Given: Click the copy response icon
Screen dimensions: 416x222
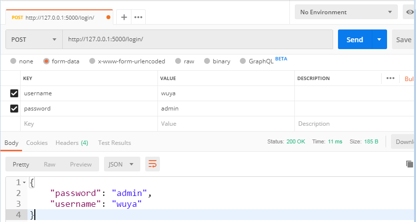Looking at the screenshot, I should (409, 164).
